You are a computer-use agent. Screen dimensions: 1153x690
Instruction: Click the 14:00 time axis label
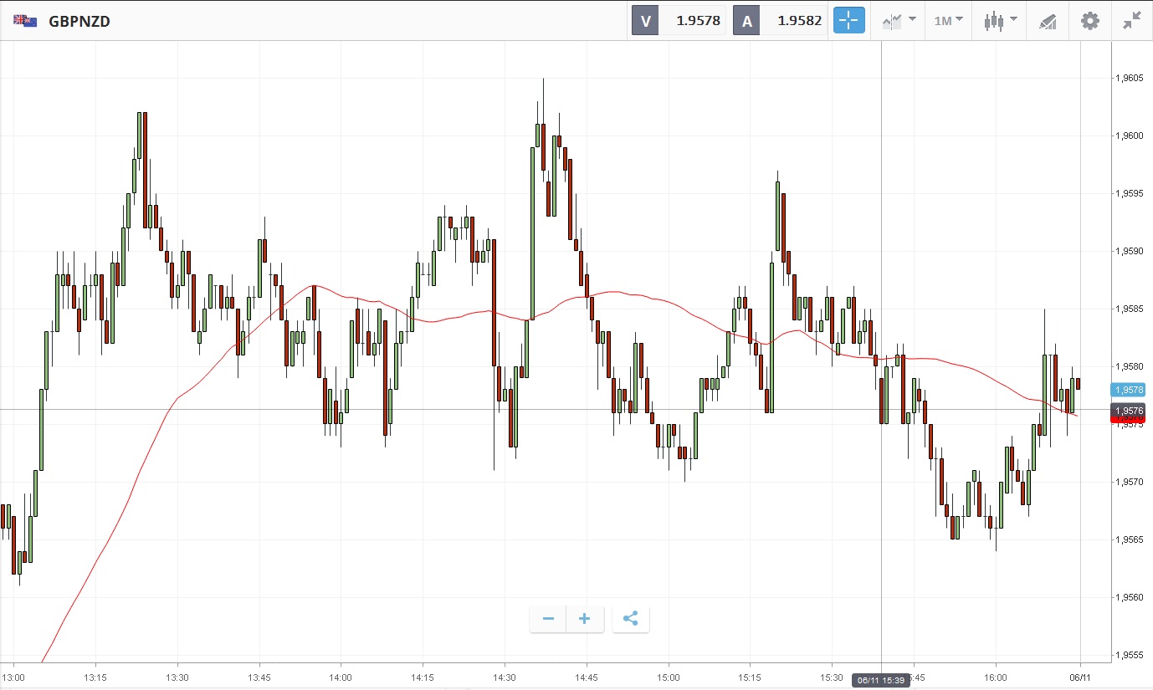(341, 677)
